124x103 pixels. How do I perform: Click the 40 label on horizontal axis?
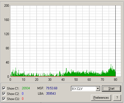63,80
